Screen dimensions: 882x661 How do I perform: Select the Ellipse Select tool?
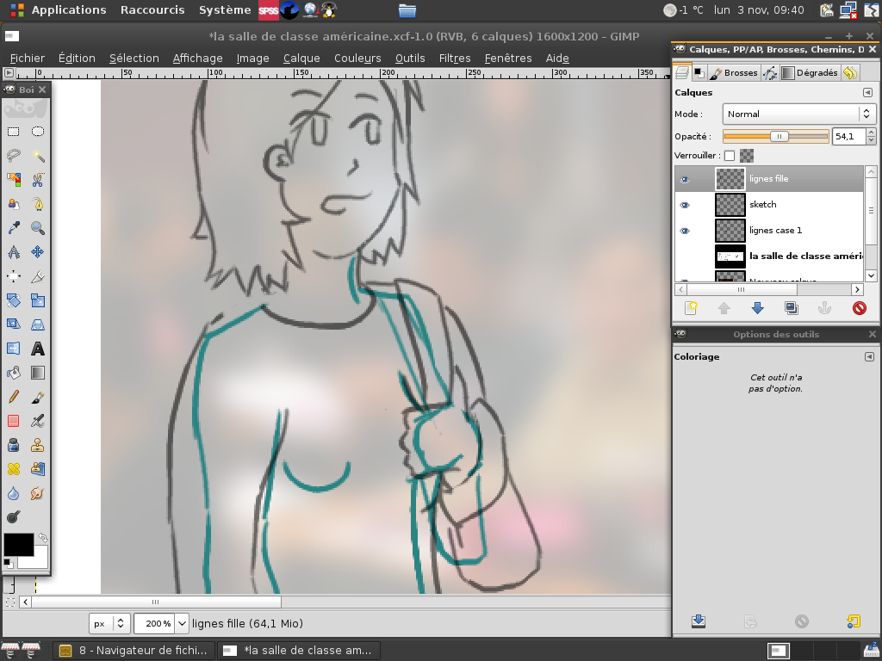coord(38,132)
